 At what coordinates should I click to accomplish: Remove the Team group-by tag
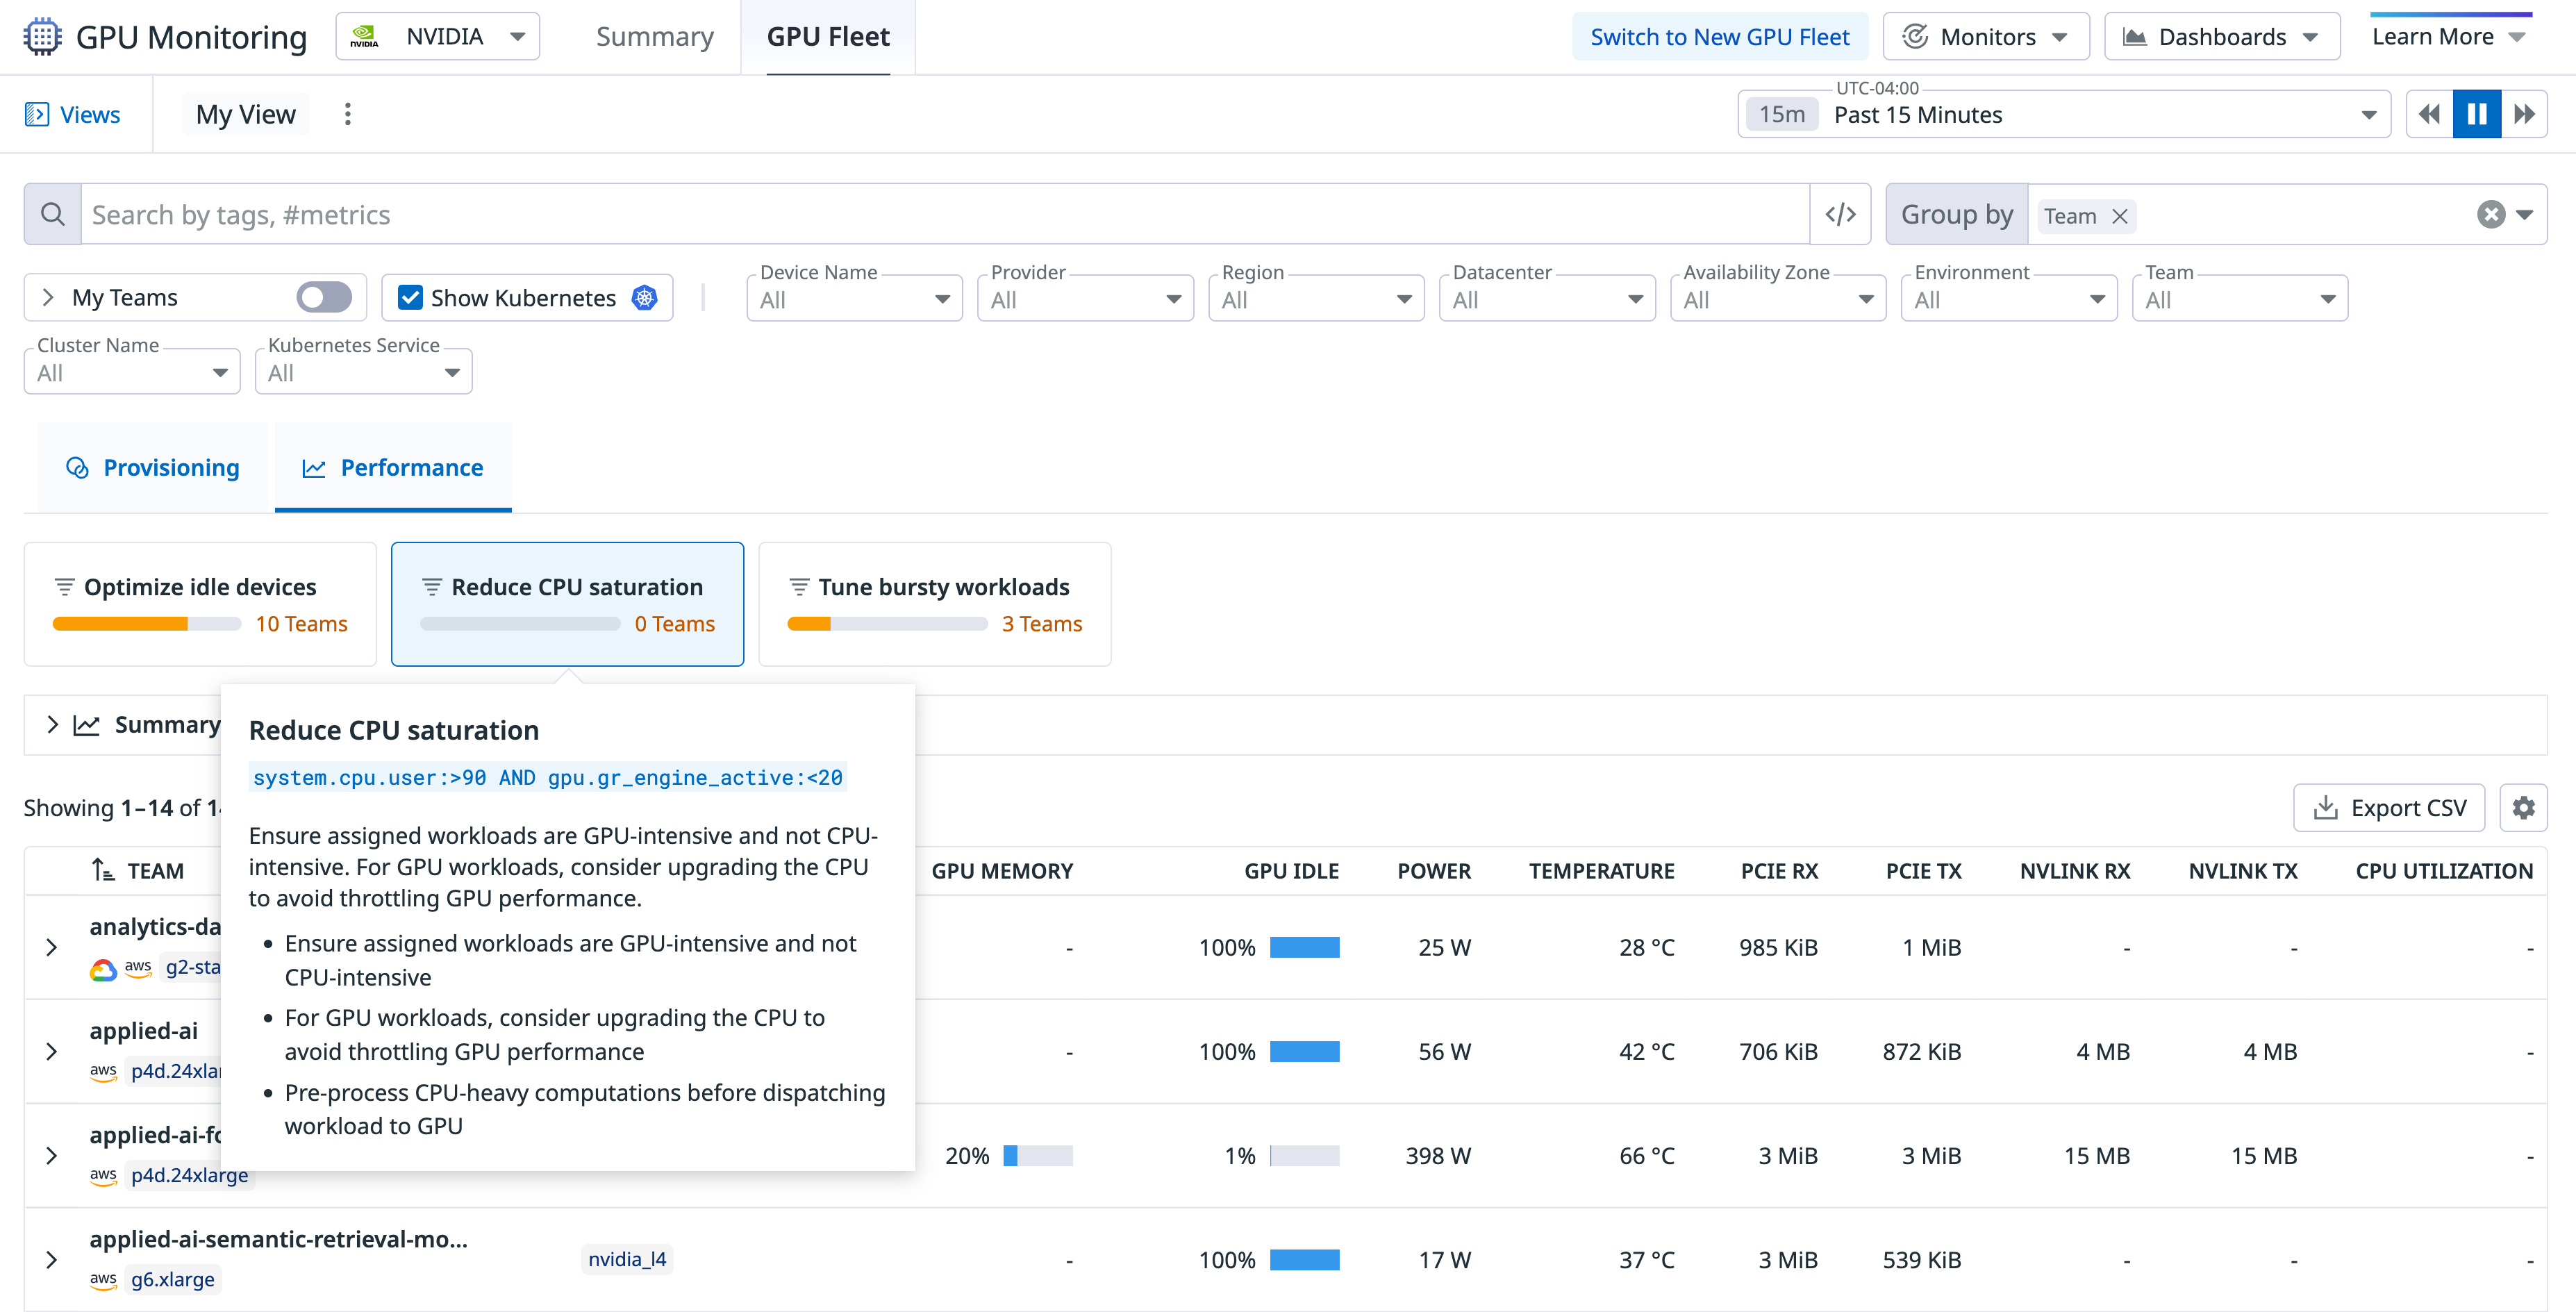coord(2119,216)
